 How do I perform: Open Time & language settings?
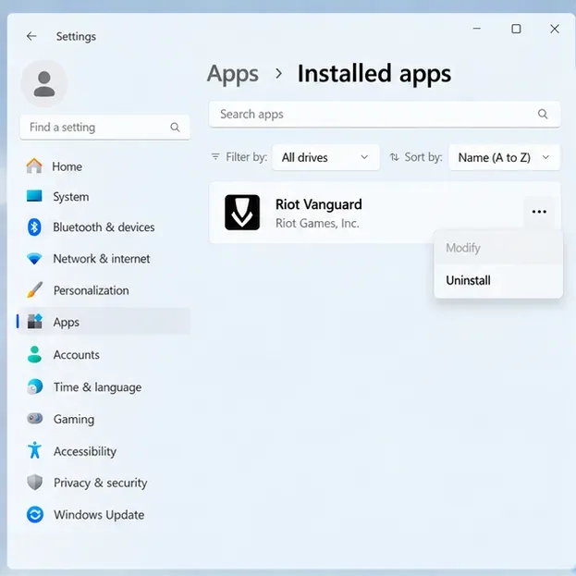tap(104, 386)
